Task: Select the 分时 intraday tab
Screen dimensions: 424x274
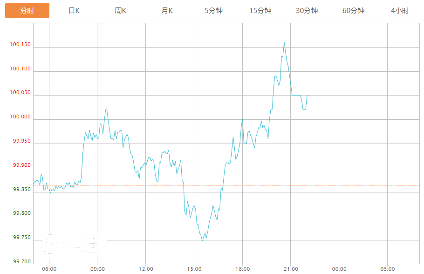Action: (27, 11)
